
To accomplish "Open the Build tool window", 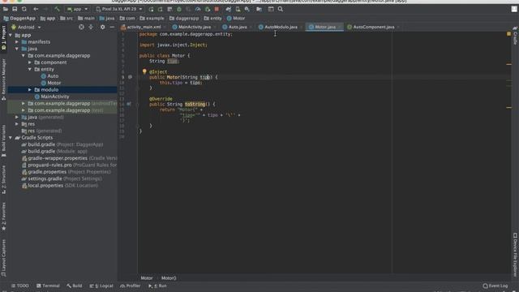I will [74, 286].
